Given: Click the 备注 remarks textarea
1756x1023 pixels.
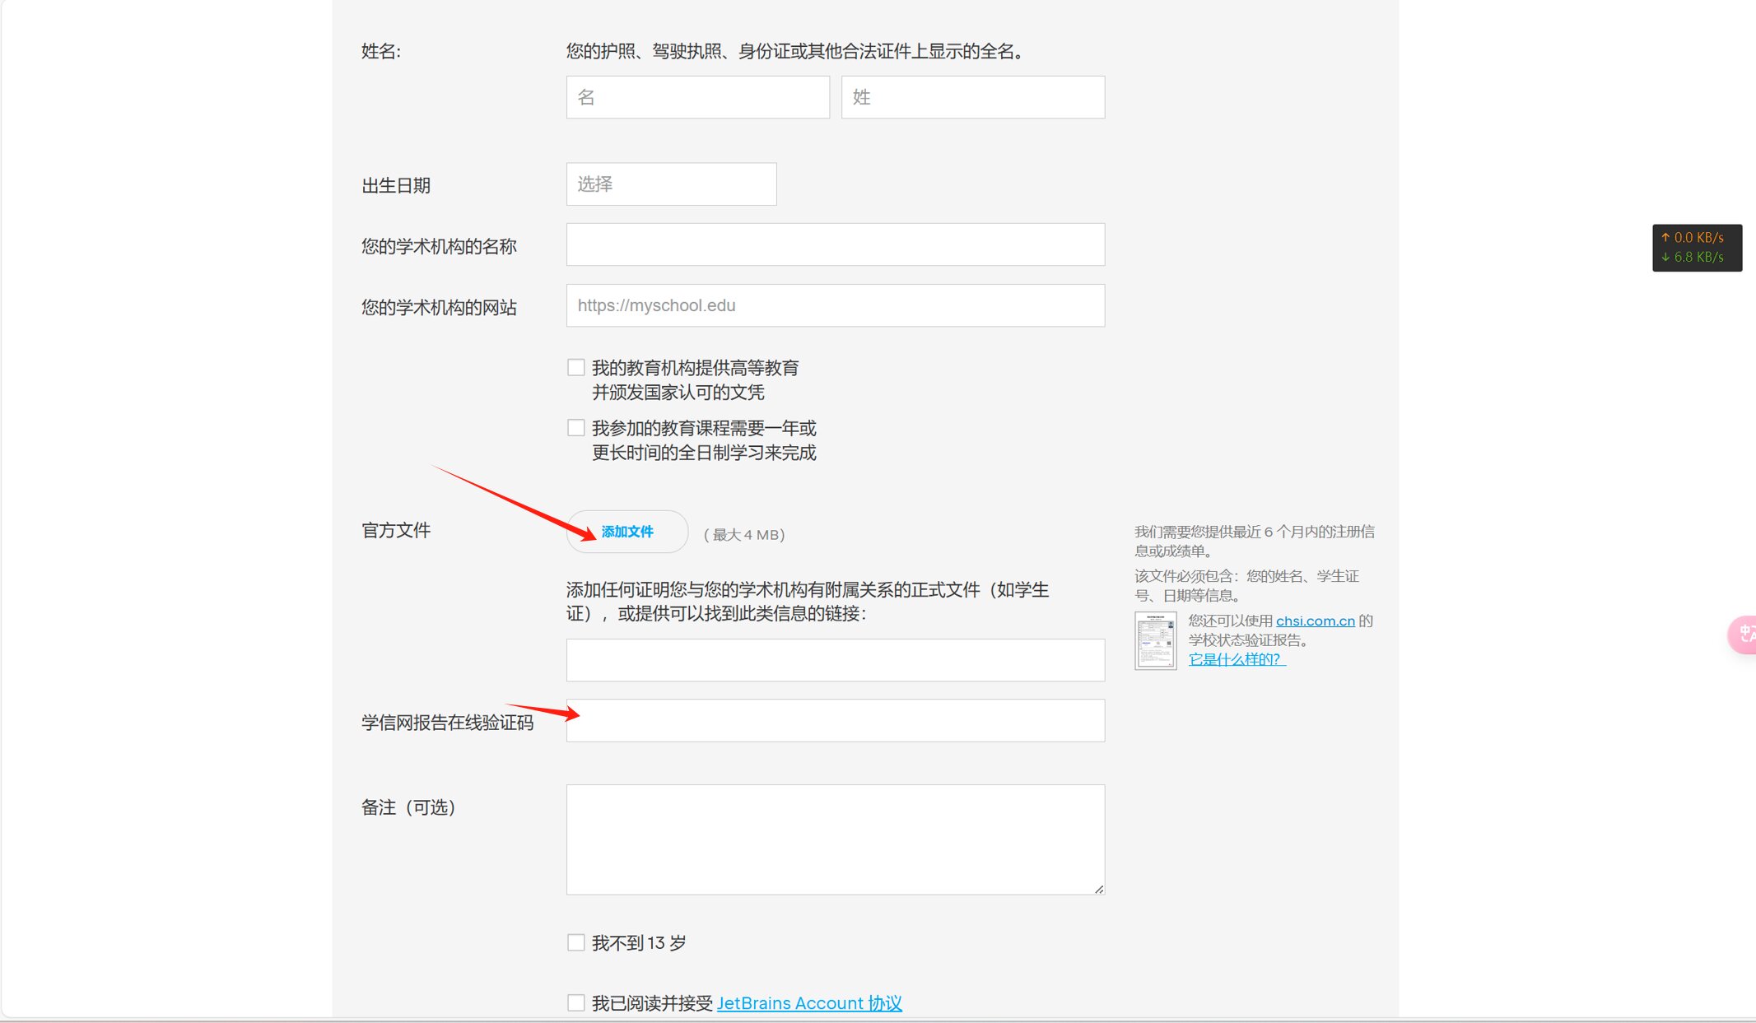Looking at the screenshot, I should (x=835, y=839).
